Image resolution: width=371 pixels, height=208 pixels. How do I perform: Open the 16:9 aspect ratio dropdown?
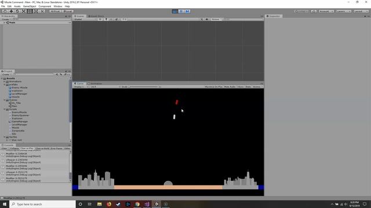pyautogui.click(x=106, y=87)
